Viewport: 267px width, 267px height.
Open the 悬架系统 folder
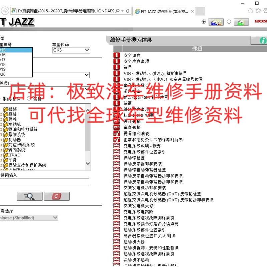[14, 135]
